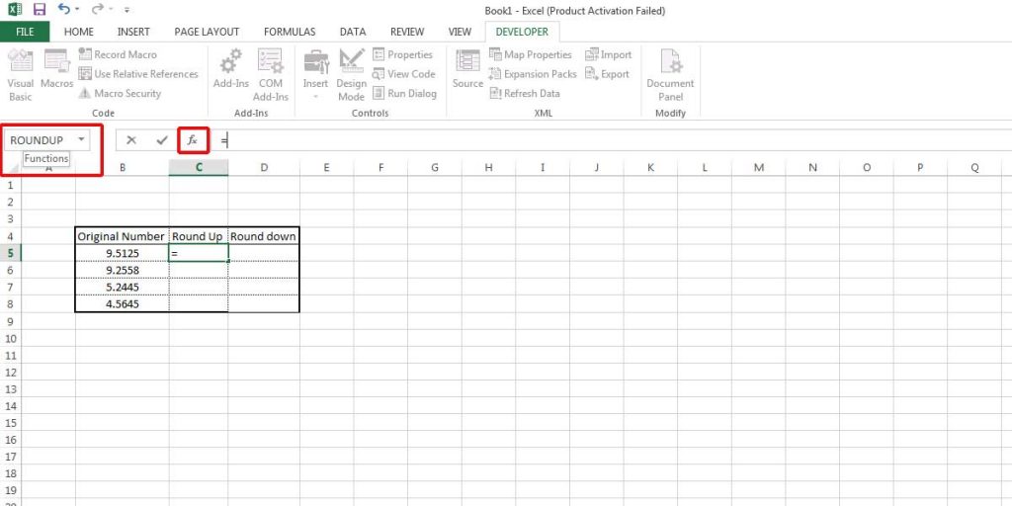Switch to the FORMULAS tab

[290, 32]
